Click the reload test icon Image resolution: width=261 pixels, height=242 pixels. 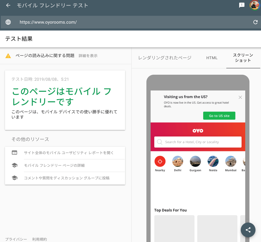point(255,22)
